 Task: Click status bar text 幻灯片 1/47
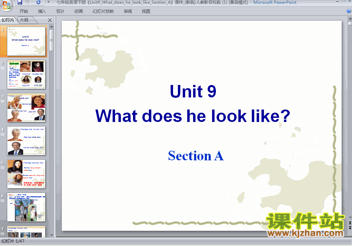point(13,241)
